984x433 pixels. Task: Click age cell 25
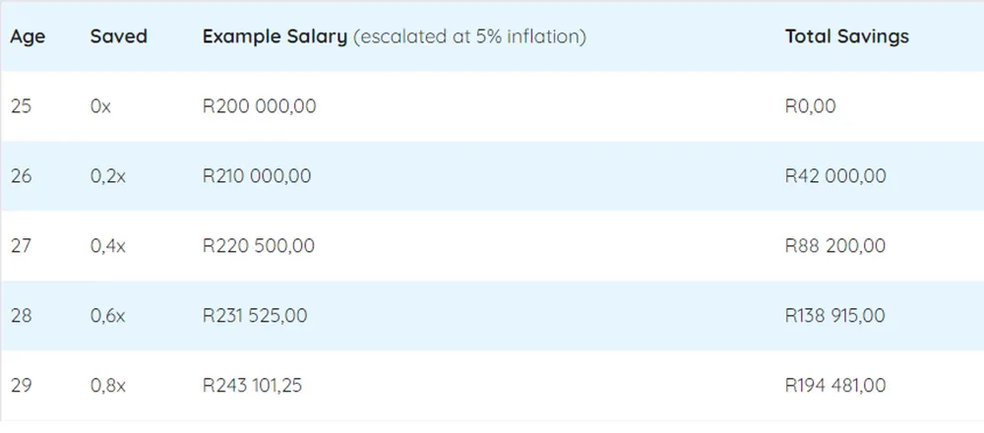point(21,106)
